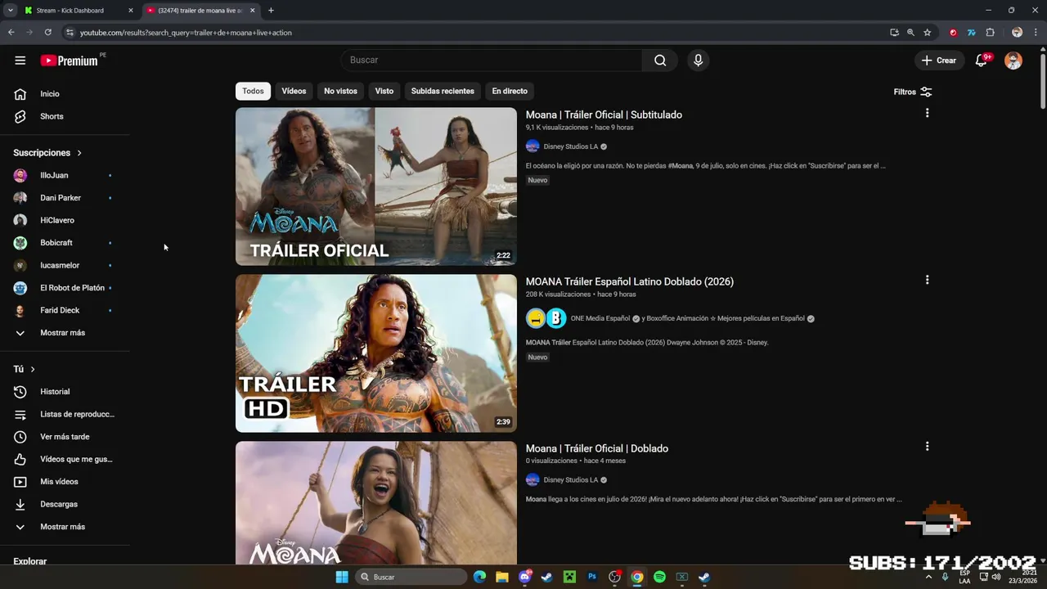Reload the page in Chrome
The height and width of the screenshot is (589, 1047).
(x=48, y=33)
